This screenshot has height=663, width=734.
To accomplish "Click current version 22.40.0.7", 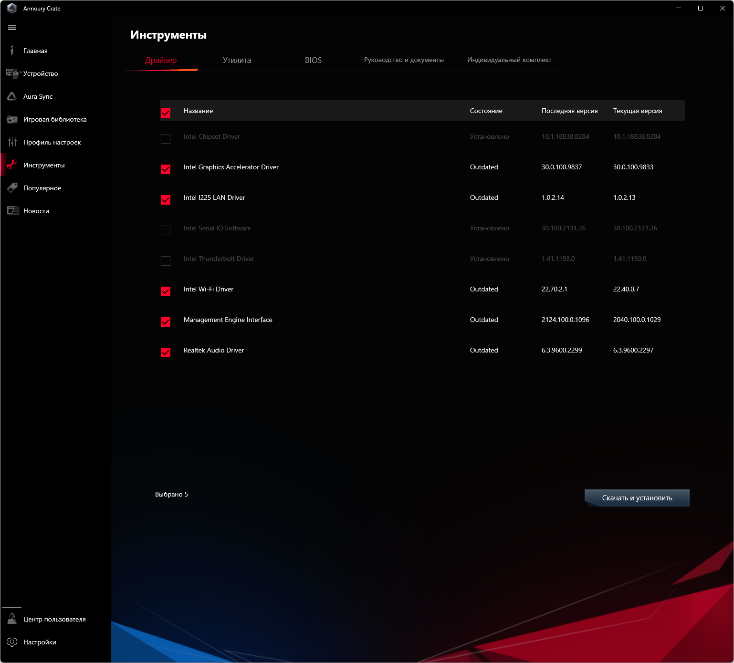I will [626, 289].
